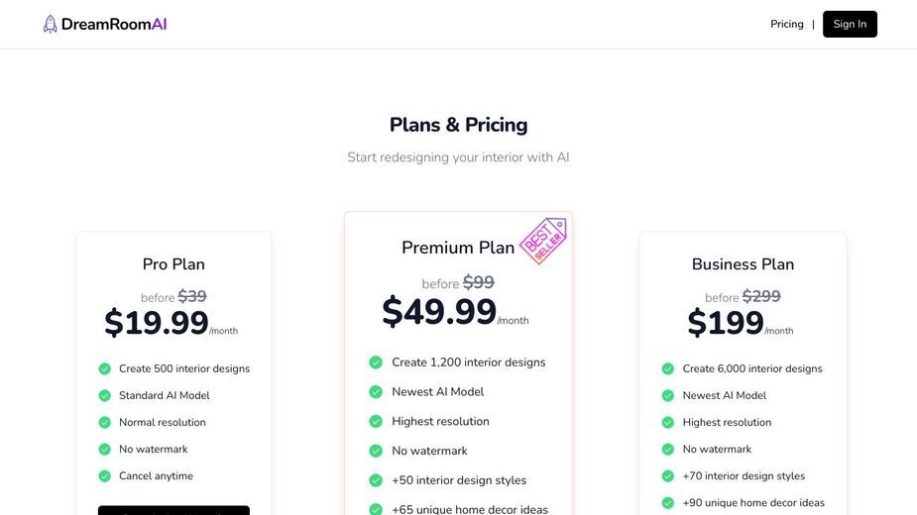
Task: Click check icon next to +50 interior design styles
Action: click(376, 480)
